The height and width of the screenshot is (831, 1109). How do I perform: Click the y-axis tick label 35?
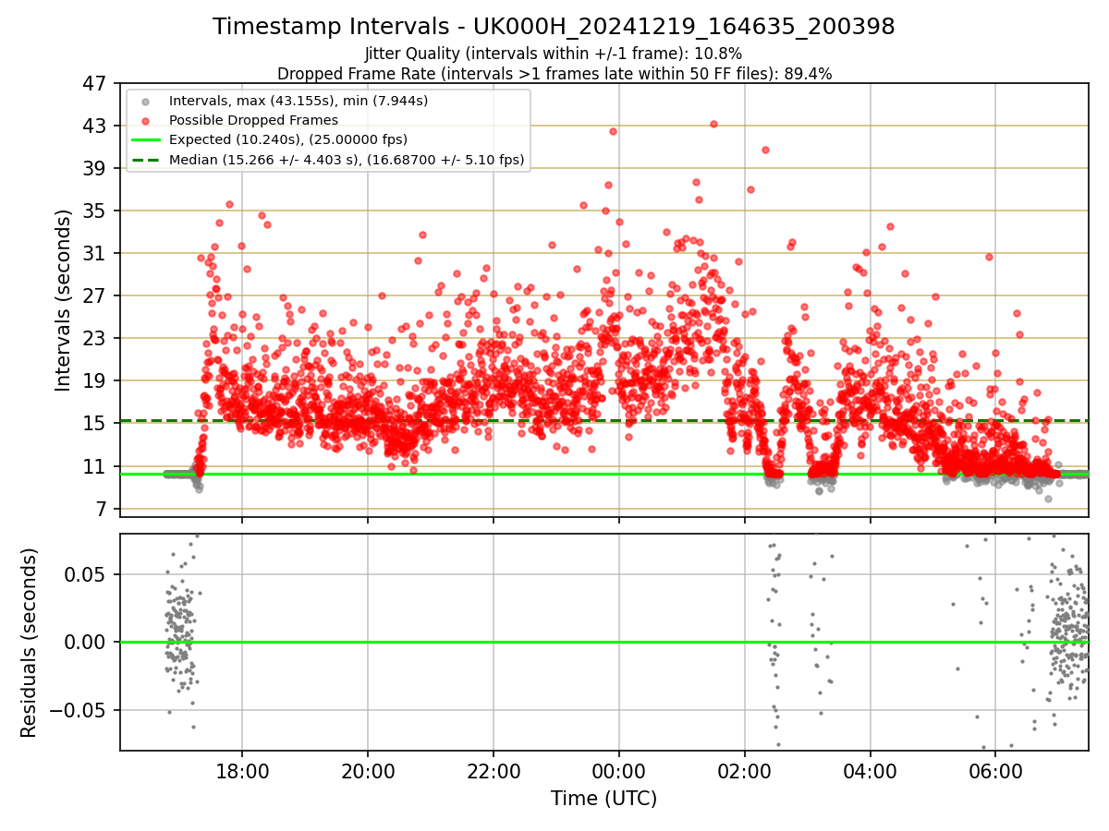coord(94,211)
